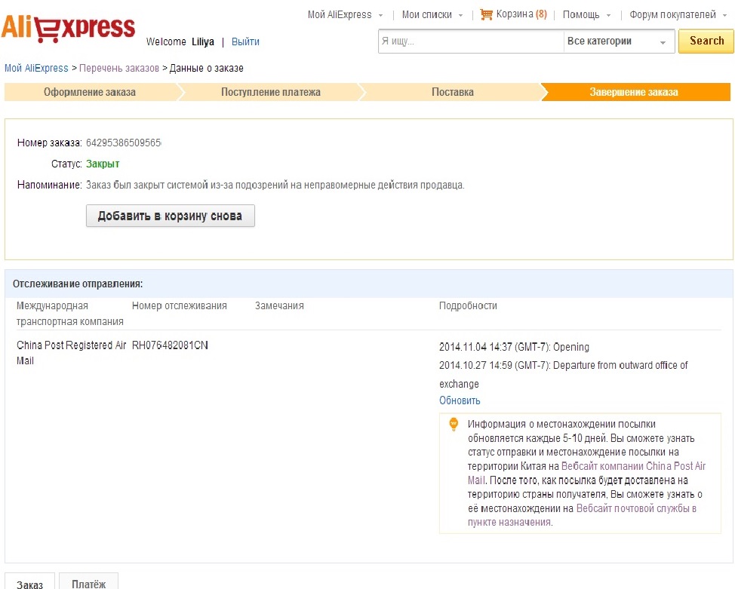Open Вебсайт компании China Post Air Mail link
The image size is (735, 589).
pyautogui.click(x=586, y=474)
